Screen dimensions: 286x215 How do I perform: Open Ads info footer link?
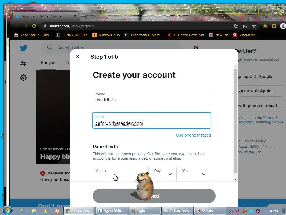click(x=269, y=146)
